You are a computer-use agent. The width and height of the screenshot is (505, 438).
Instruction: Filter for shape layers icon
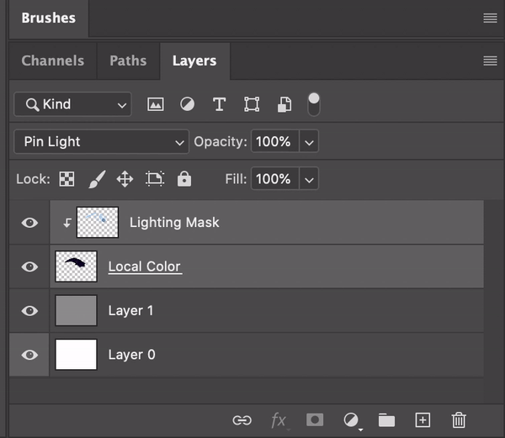pos(252,104)
